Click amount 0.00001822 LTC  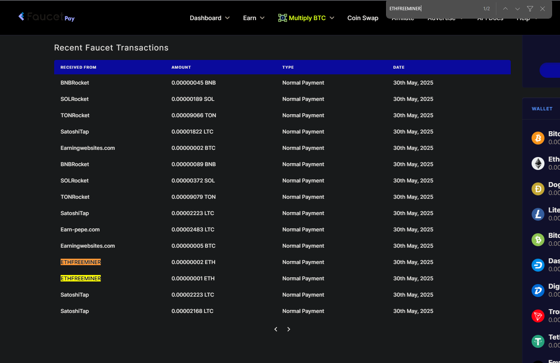(192, 132)
